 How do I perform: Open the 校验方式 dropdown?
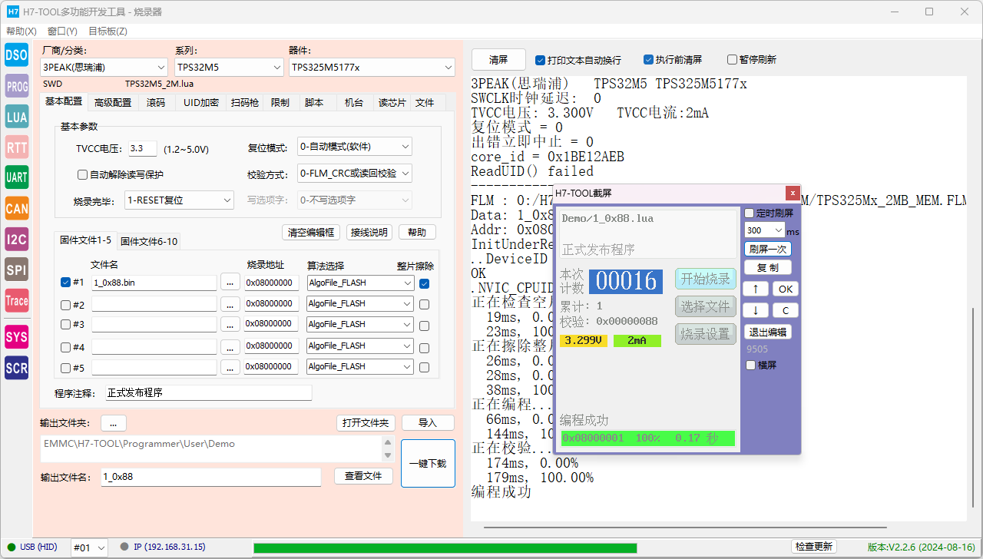[x=355, y=174]
